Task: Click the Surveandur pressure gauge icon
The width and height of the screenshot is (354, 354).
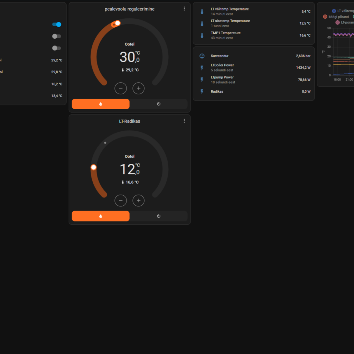Action: [x=202, y=56]
